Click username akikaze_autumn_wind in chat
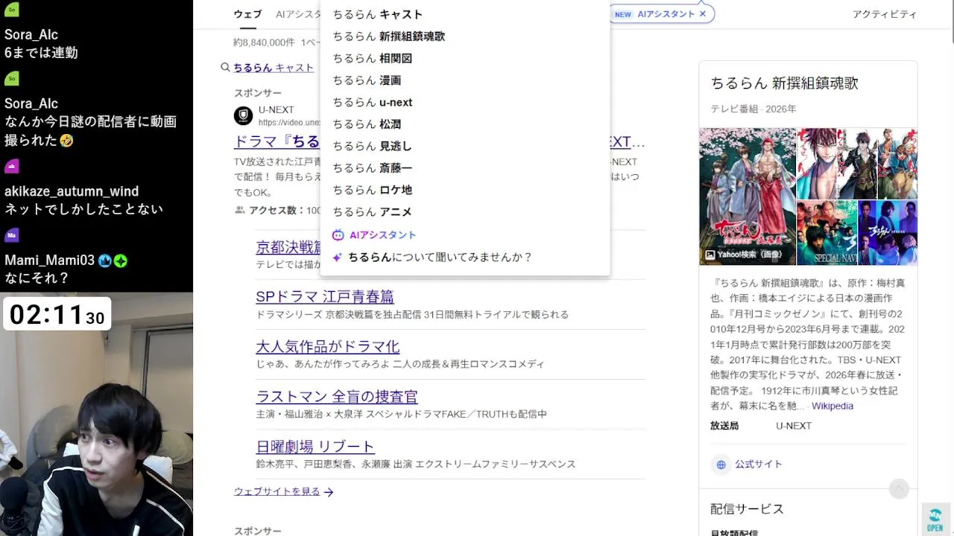954x536 pixels. click(72, 191)
